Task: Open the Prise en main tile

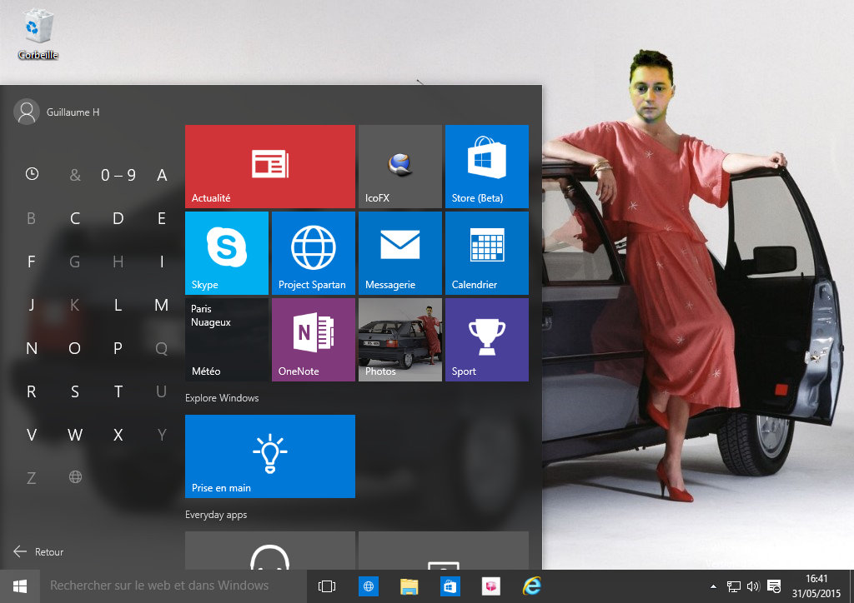Action: pyautogui.click(x=270, y=456)
